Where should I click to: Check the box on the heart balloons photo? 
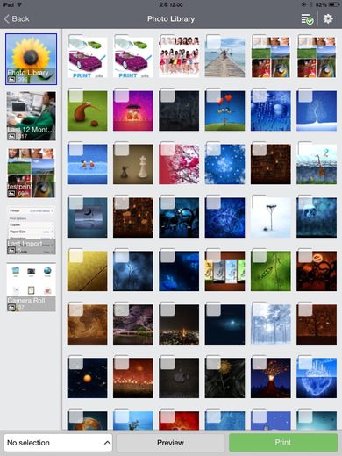[x=213, y=96]
